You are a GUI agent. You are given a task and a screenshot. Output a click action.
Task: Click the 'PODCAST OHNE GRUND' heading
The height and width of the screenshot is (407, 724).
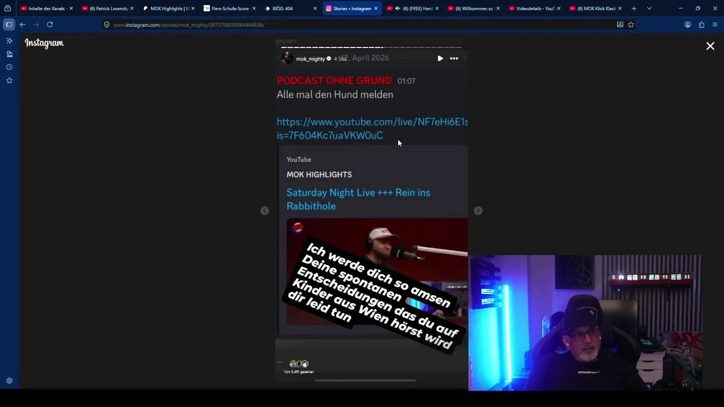tap(334, 81)
